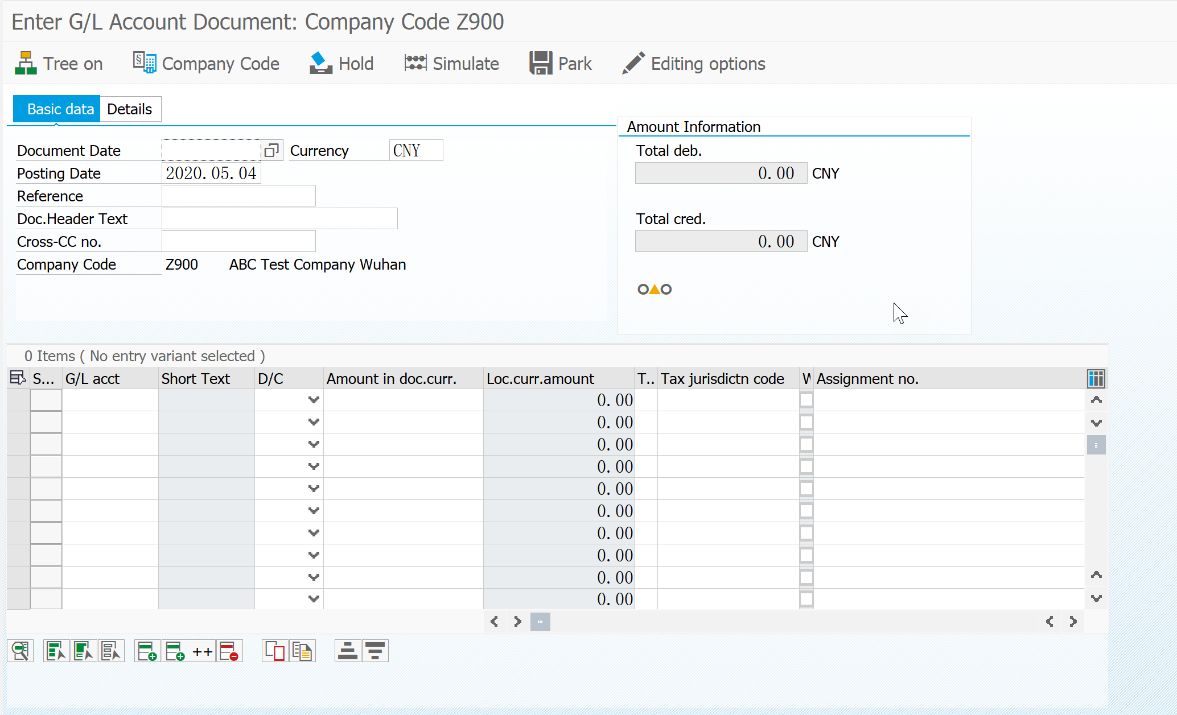Screen dimensions: 1177x715
Task: Click the Company Code button
Action: (x=206, y=63)
